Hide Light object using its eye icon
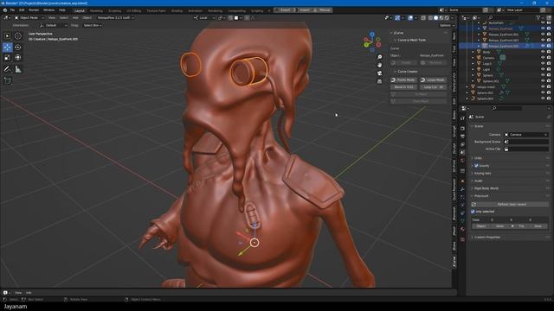This screenshot has height=311, width=554. point(543,69)
